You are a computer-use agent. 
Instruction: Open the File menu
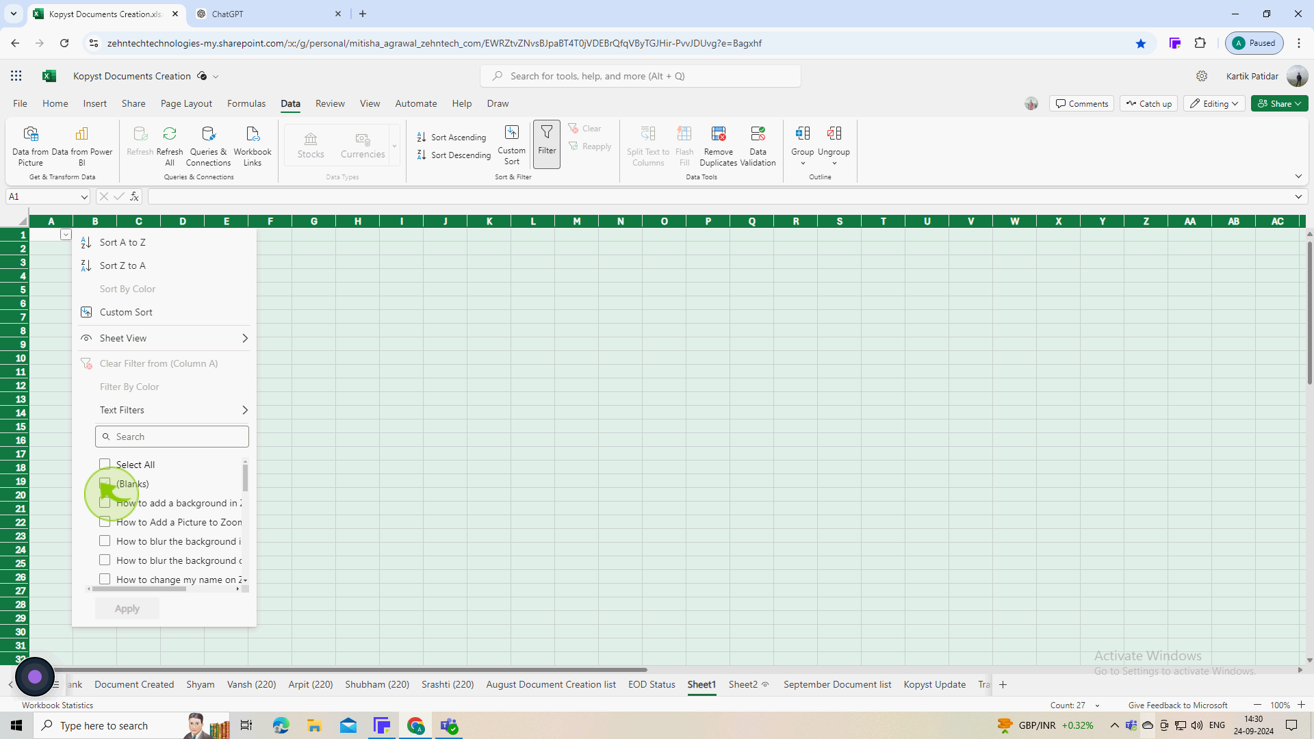tap(20, 103)
